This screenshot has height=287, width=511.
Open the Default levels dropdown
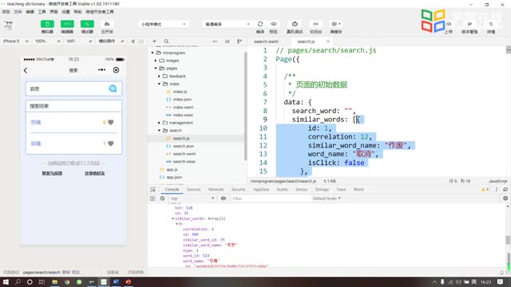click(x=327, y=199)
